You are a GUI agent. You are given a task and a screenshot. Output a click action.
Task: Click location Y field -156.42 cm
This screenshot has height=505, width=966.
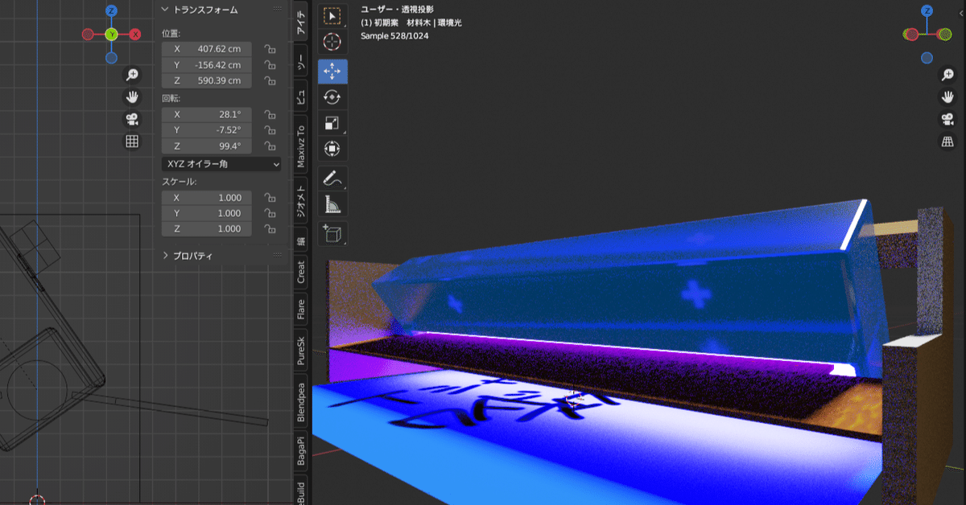click(207, 65)
